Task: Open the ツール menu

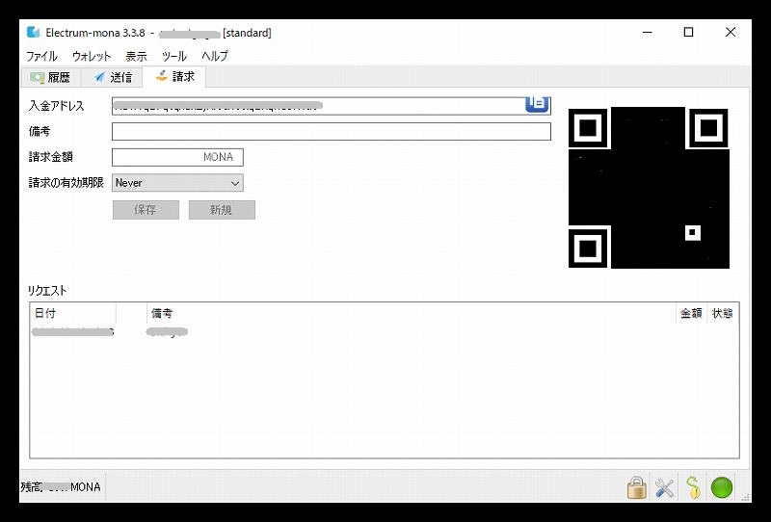Action: point(174,56)
